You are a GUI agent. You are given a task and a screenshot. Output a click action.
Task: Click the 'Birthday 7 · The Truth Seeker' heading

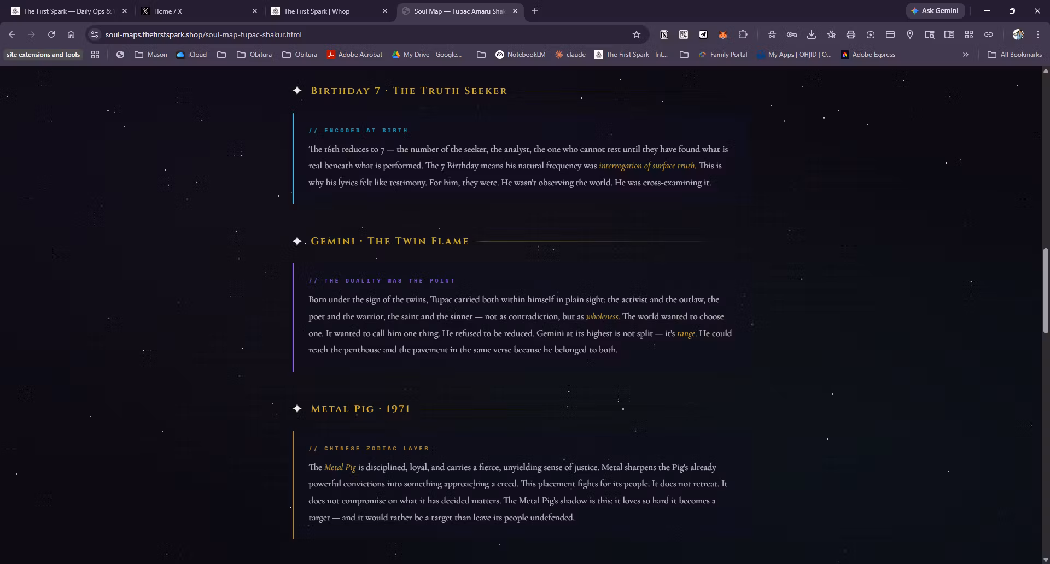tap(409, 91)
